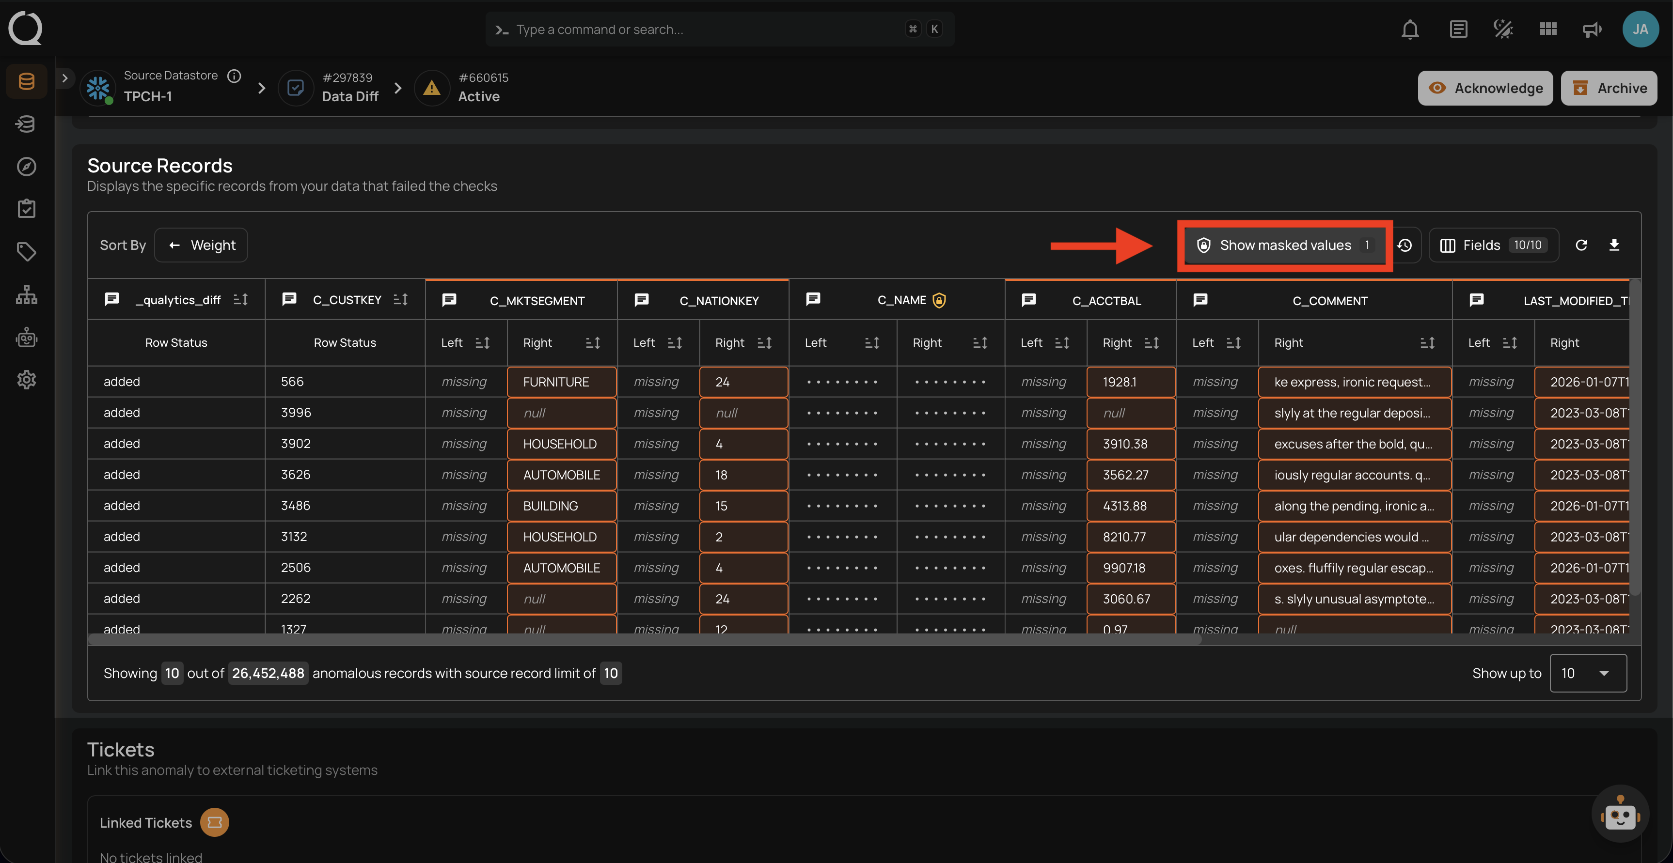Click the C_ACCTBAL column header

[x=1106, y=300]
